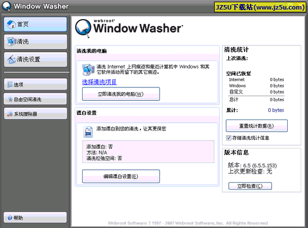Select 自由空间清洗 free space wash

click(35, 99)
